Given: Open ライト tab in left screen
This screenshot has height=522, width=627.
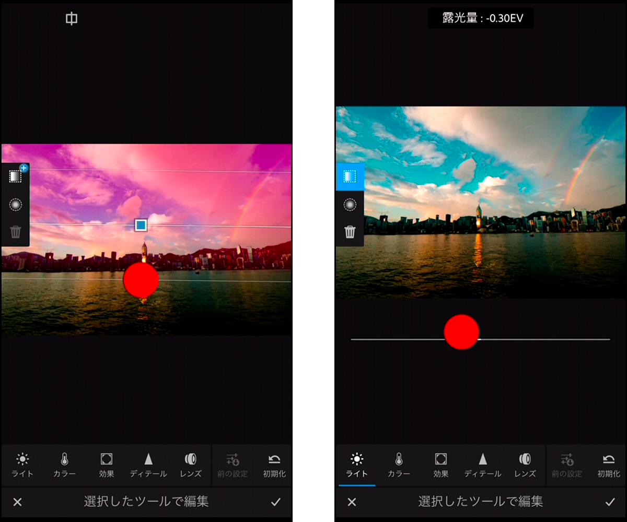Looking at the screenshot, I should click(x=22, y=465).
